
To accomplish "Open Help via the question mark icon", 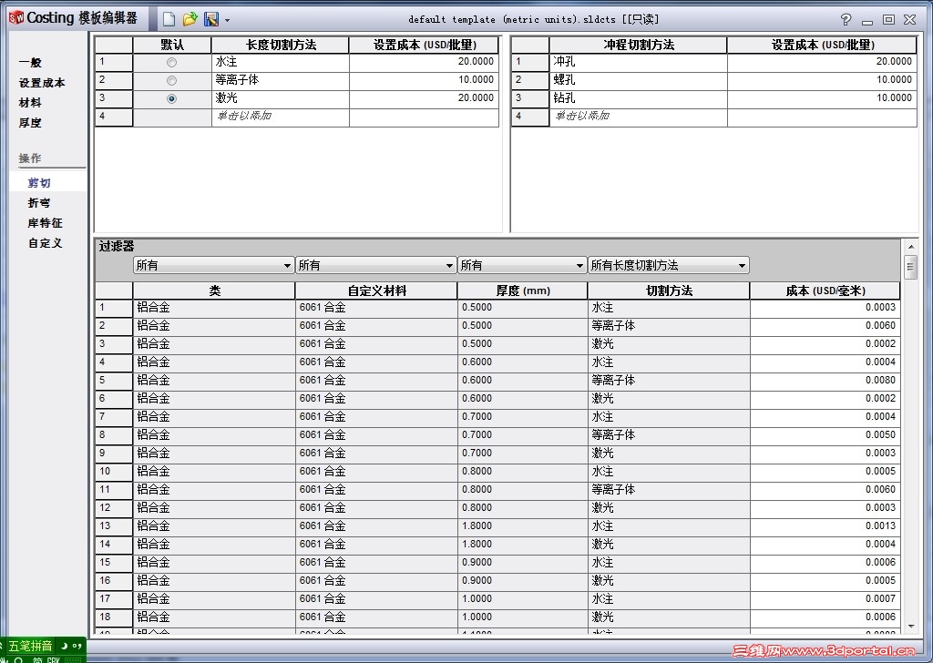I will pyautogui.click(x=845, y=18).
